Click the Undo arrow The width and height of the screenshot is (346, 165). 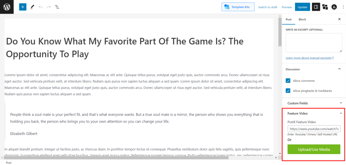click(x=41, y=7)
